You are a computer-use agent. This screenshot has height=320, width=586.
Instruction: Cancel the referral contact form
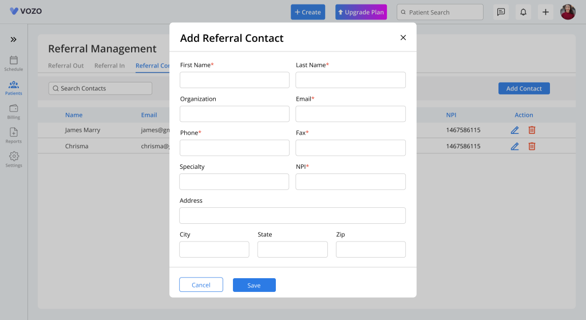click(x=201, y=285)
